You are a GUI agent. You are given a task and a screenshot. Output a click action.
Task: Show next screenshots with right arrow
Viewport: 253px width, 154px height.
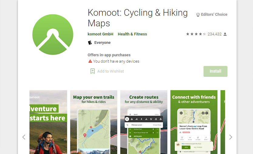click(x=231, y=137)
